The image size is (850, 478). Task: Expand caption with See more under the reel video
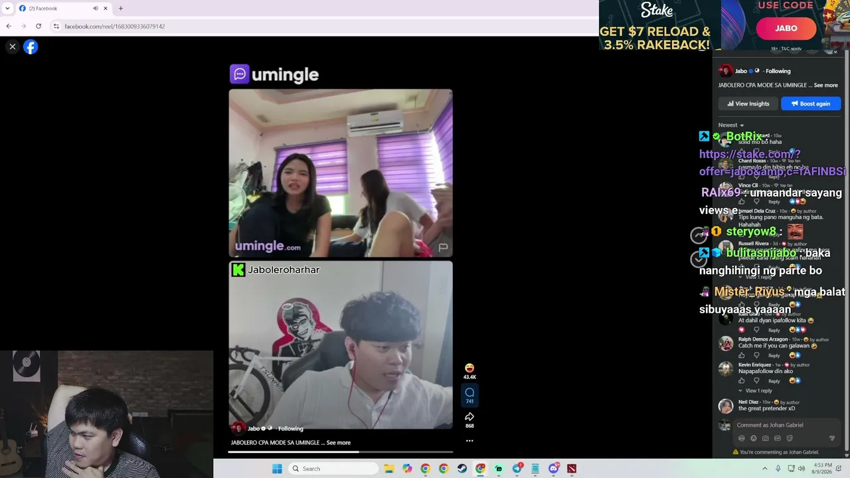[339, 443]
